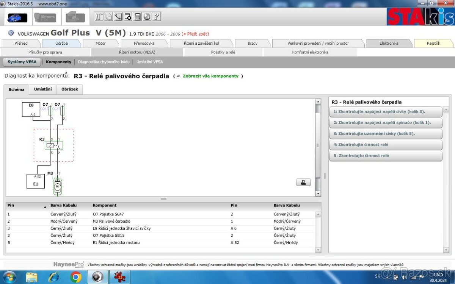Select Řízení motoru (VESA) sub-tab
Image resolution: width=455 pixels, height=284 pixels.
137,52
